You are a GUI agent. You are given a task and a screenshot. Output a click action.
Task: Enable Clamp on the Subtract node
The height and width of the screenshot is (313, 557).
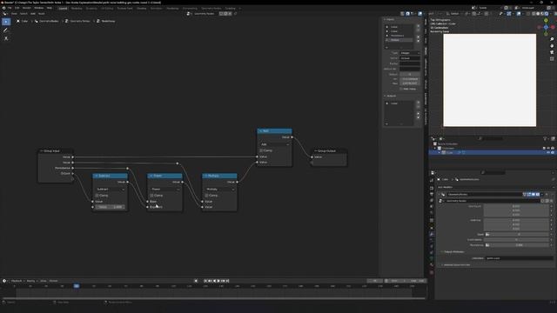pos(97,196)
